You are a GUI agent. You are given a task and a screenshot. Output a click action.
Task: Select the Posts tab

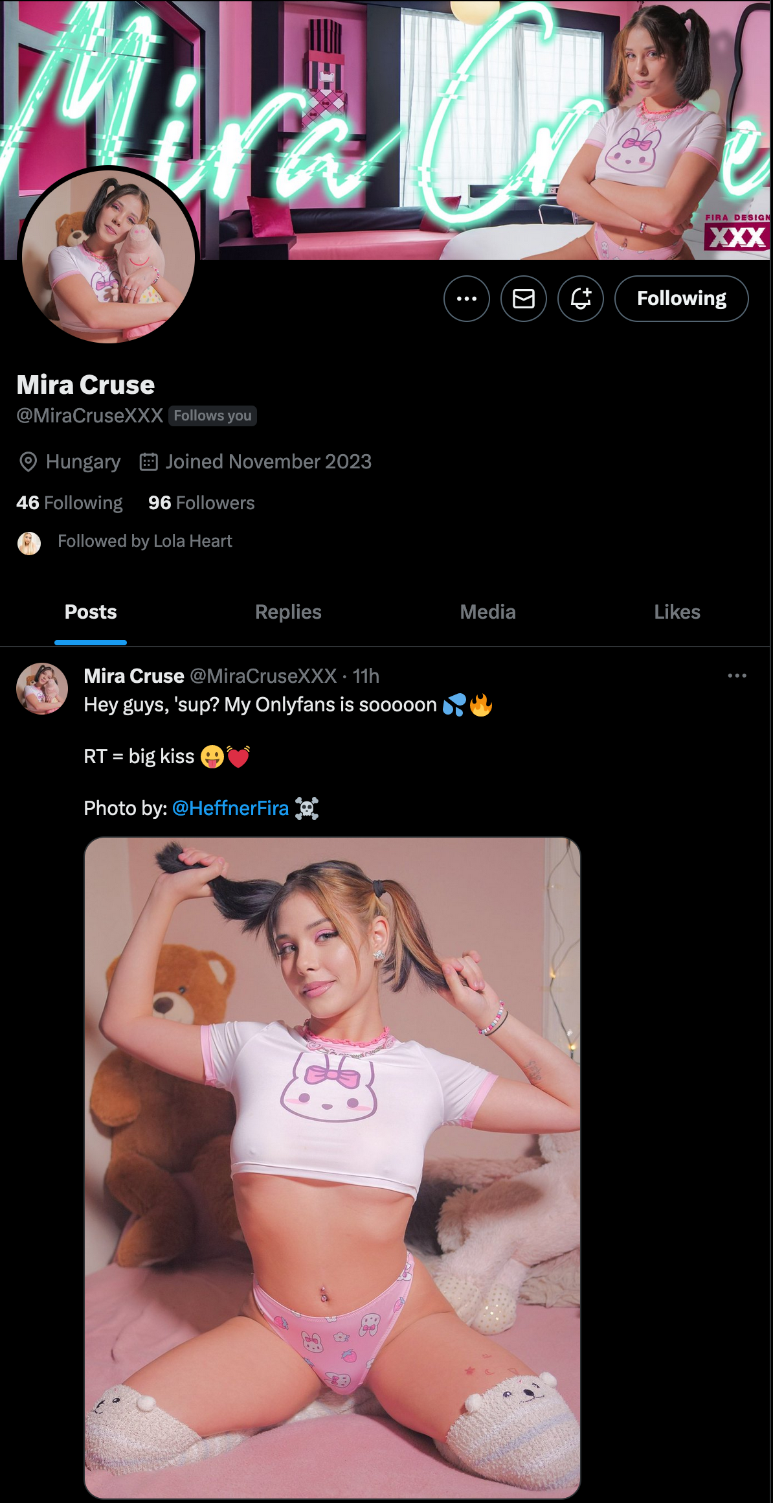91,612
